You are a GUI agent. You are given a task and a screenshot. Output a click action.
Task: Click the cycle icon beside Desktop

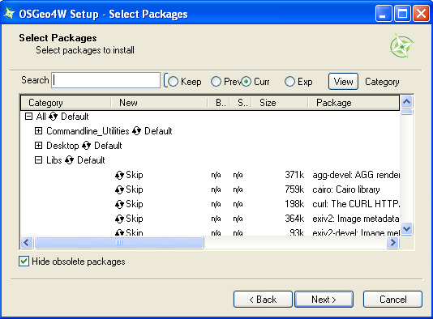(87, 146)
